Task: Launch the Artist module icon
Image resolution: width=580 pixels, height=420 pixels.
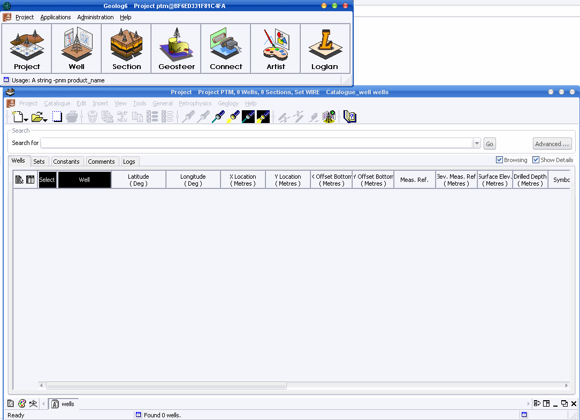Action: tap(276, 49)
